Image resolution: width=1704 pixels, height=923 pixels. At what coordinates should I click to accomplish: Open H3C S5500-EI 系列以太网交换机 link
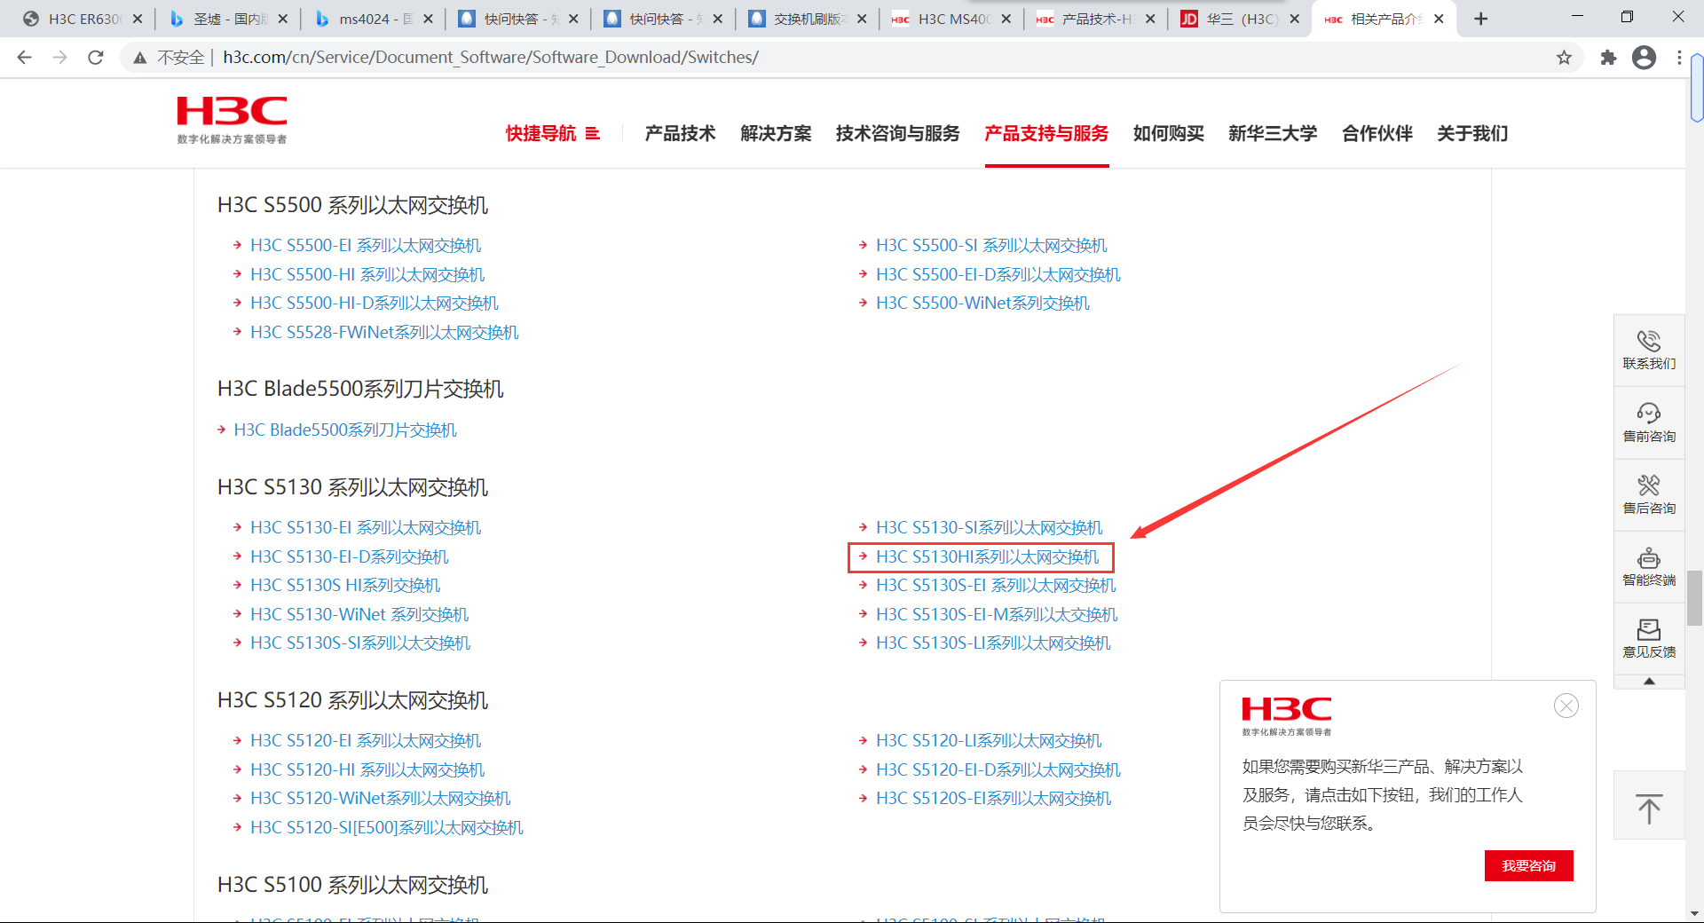pos(366,246)
